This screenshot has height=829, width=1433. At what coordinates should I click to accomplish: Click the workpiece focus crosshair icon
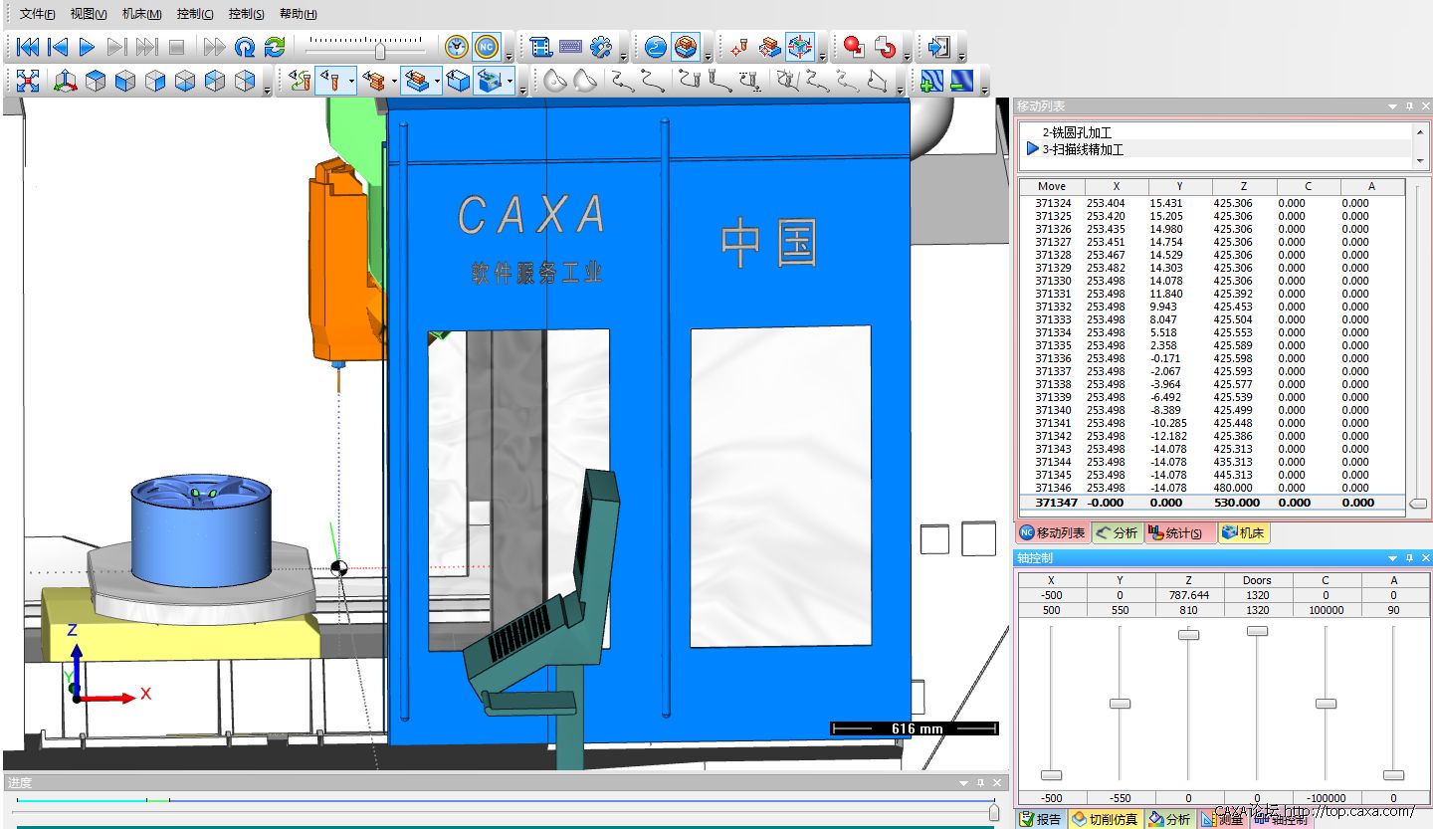[x=769, y=46]
